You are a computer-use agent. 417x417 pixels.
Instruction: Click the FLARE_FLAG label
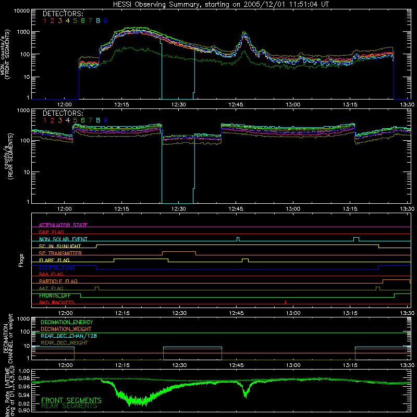click(54, 260)
